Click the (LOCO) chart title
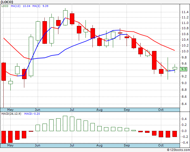 click(x=7, y=2)
